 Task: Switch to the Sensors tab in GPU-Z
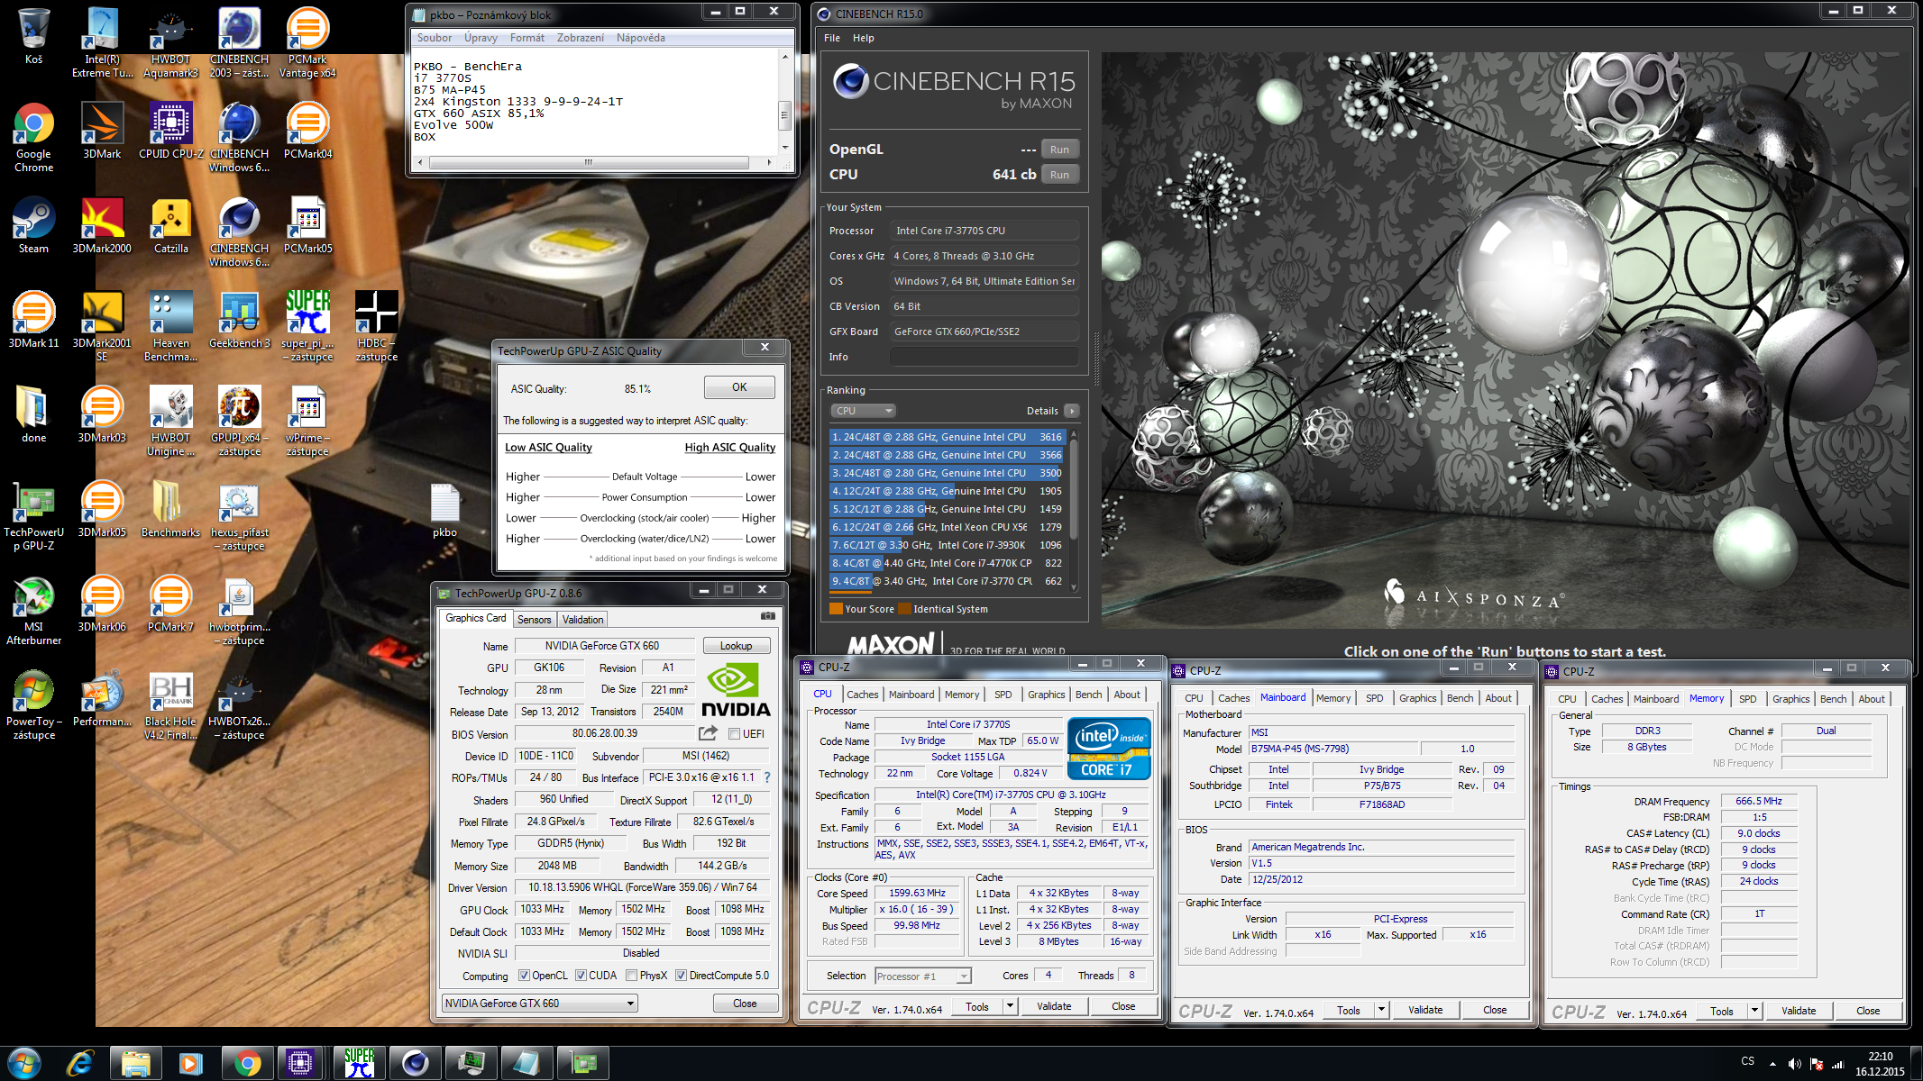tap(534, 619)
